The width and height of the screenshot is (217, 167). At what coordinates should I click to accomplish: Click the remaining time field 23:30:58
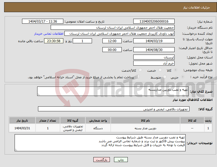point(54,41)
